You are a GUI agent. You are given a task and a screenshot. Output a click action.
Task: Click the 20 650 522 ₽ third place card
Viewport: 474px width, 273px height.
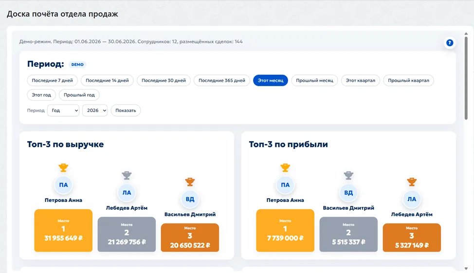pos(190,237)
